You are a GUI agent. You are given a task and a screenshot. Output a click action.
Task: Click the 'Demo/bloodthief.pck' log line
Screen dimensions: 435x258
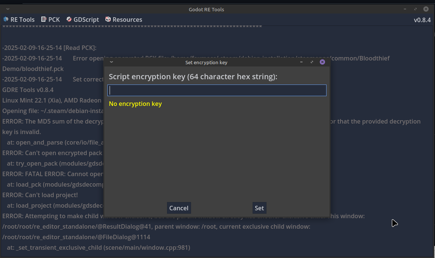point(33,69)
